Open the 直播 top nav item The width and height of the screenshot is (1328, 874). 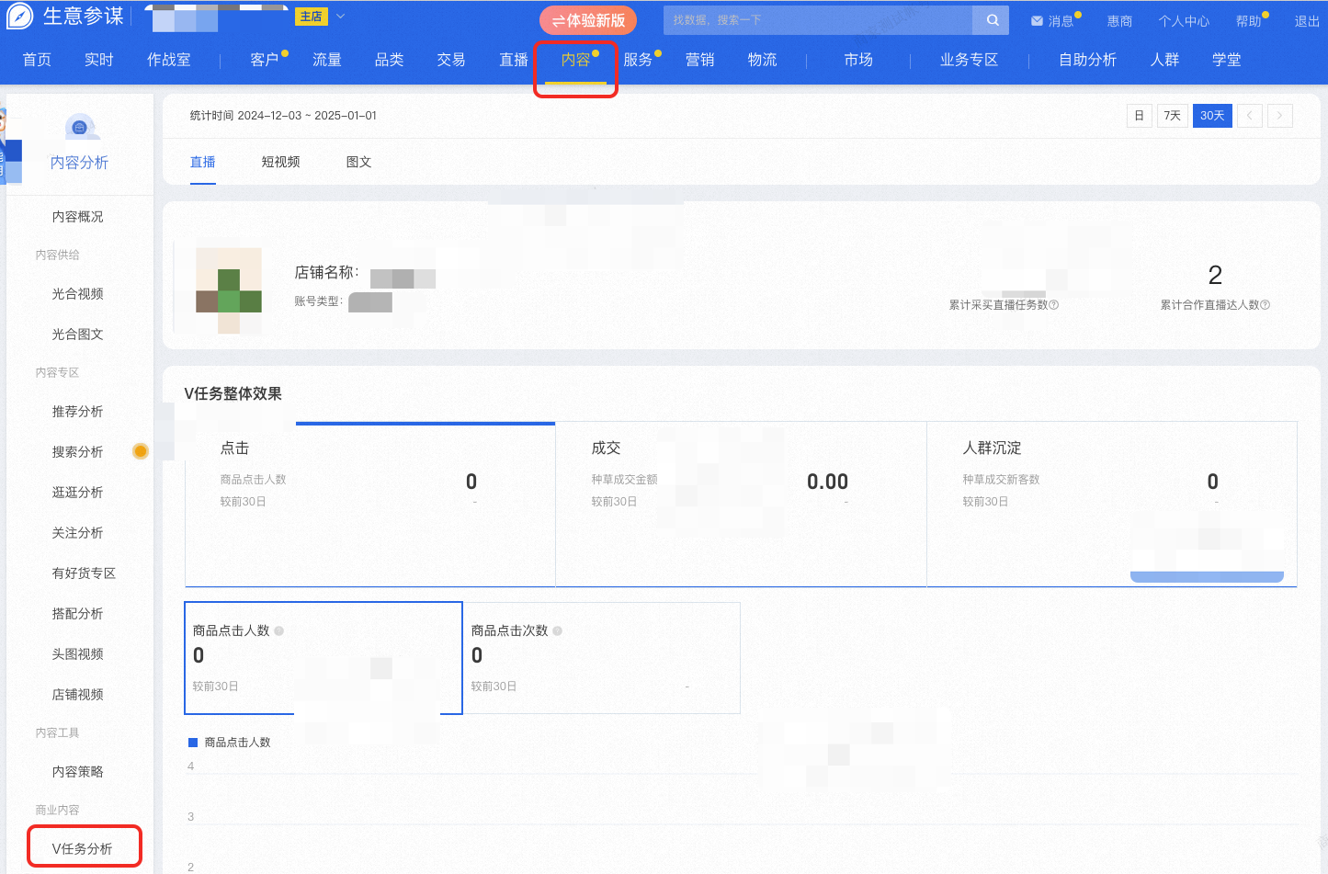coord(514,60)
